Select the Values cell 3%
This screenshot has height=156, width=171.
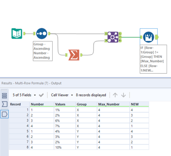65,137
